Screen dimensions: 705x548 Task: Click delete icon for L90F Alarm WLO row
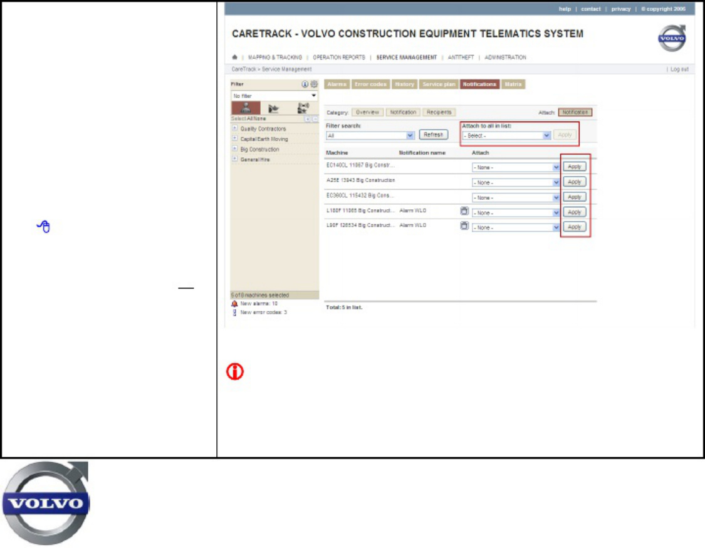464,225
